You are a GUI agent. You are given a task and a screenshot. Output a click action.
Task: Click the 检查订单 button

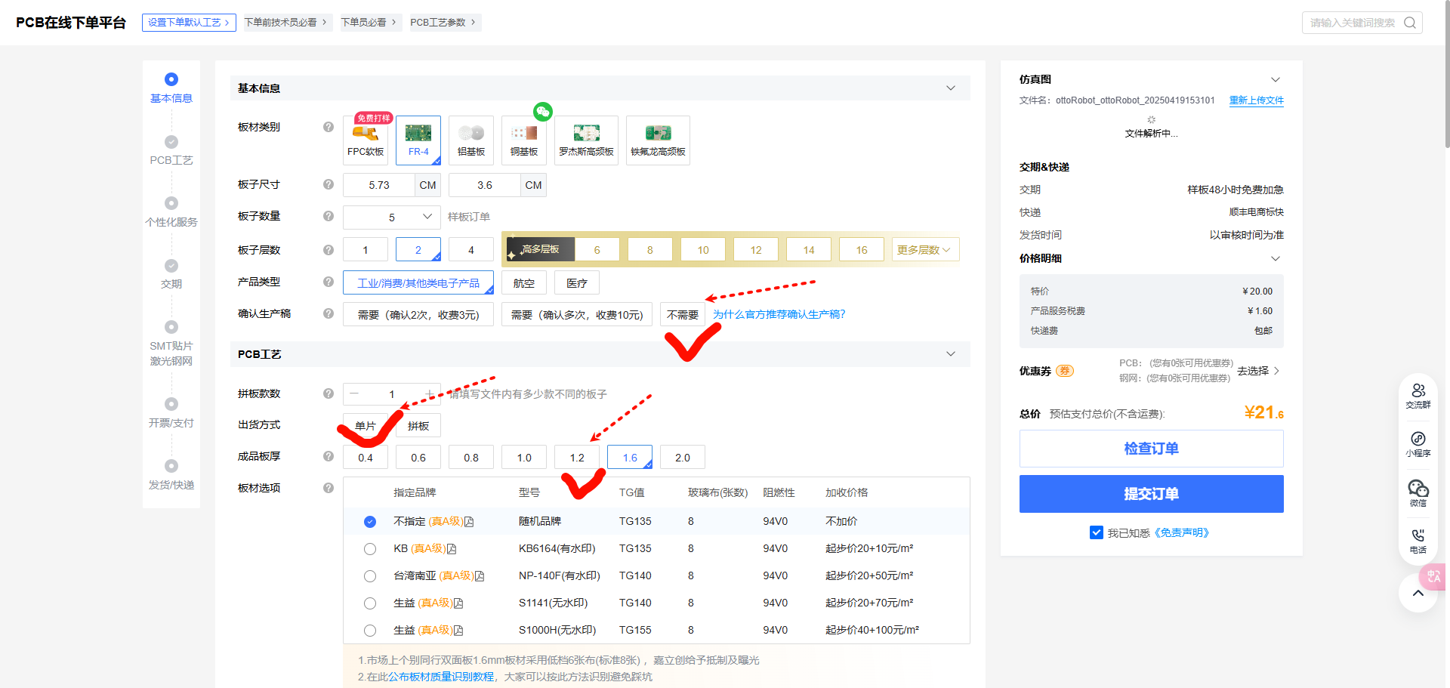point(1151,449)
